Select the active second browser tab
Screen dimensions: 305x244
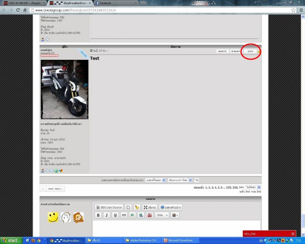(70, 3)
